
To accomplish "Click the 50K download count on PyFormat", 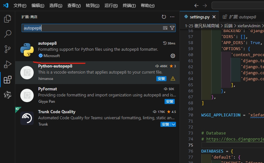I will (x=169, y=89).
